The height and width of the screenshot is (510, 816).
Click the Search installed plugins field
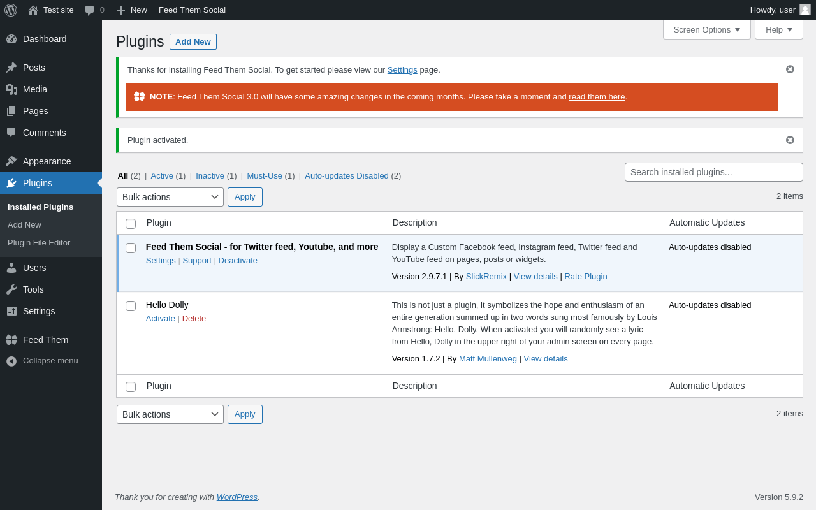point(714,172)
